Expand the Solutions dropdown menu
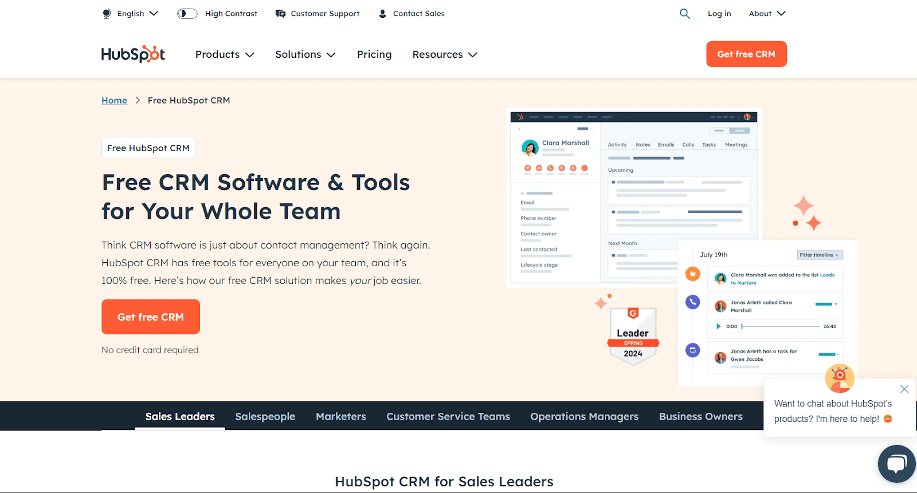 click(305, 54)
